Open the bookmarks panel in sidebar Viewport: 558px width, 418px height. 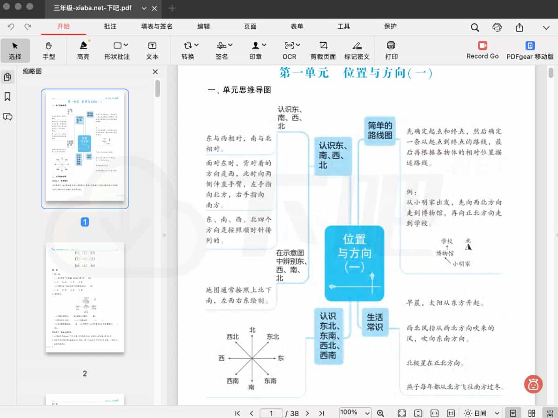point(7,97)
